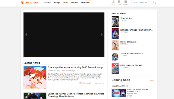The height and width of the screenshot is (99, 174).
Task: Go to next carousel slide arrow
Action: (x=102, y=35)
